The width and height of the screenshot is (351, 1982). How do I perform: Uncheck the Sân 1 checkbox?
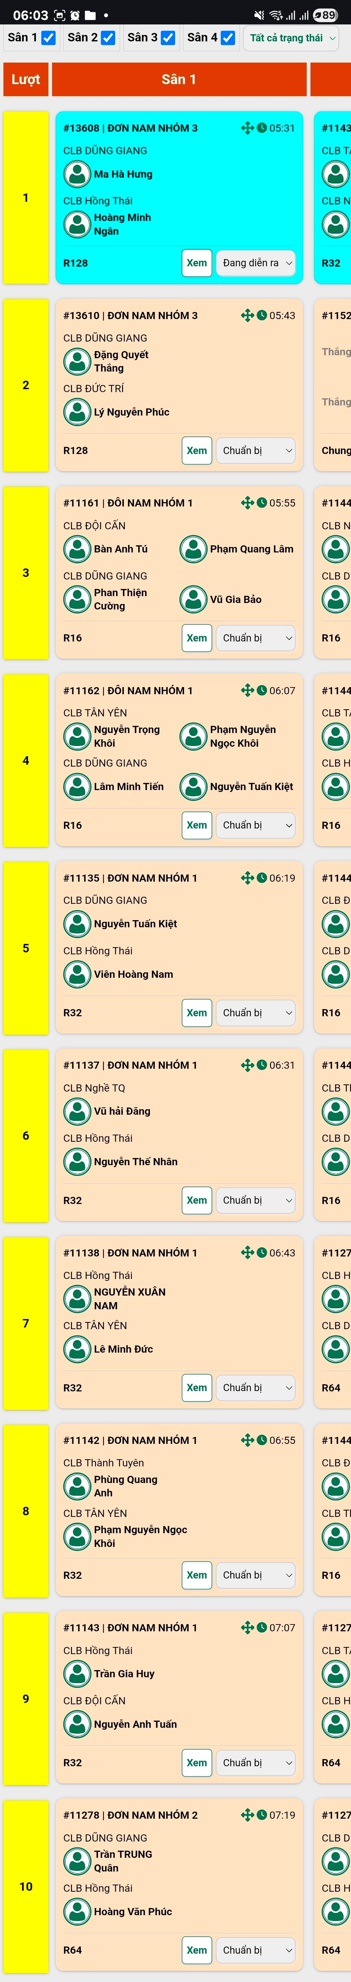click(48, 38)
